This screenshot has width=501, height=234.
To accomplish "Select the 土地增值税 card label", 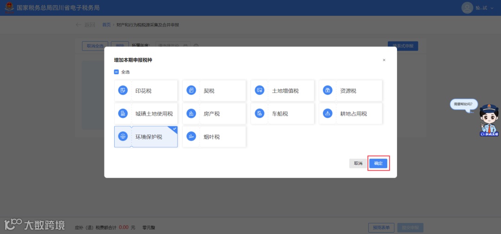I will (285, 91).
